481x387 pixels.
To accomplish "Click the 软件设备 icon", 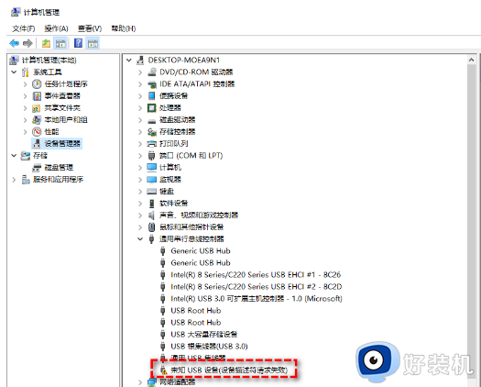I will point(152,204).
